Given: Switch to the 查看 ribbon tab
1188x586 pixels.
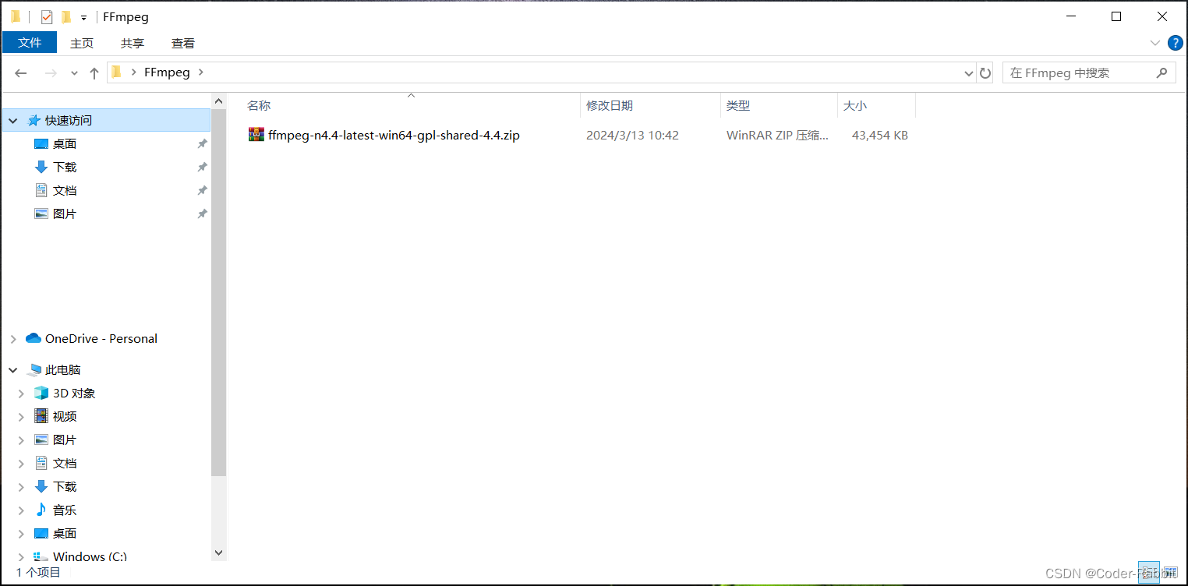Looking at the screenshot, I should tap(182, 43).
